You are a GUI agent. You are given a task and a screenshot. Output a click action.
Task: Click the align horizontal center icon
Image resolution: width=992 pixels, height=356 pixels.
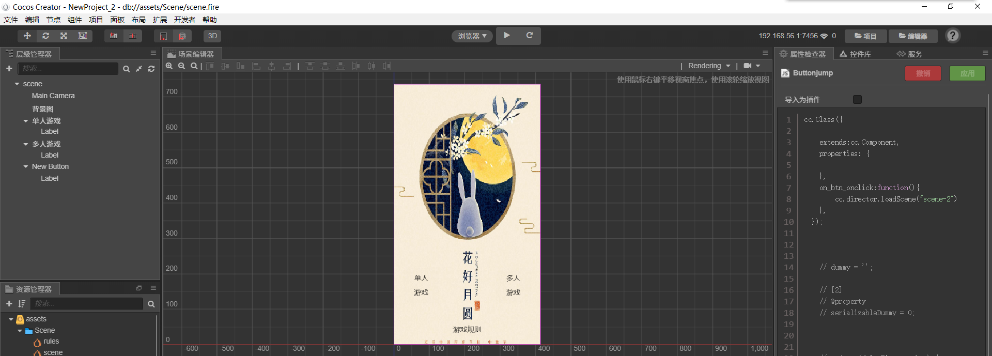point(272,66)
